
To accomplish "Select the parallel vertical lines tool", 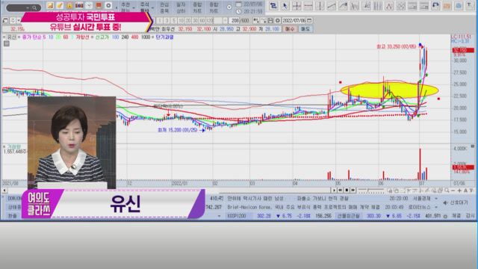I will (378, 6).
